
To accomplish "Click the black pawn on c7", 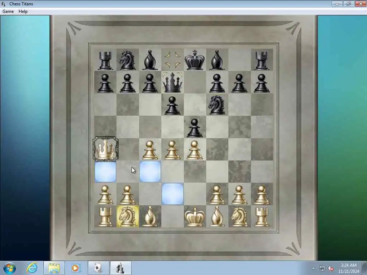I will click(150, 83).
